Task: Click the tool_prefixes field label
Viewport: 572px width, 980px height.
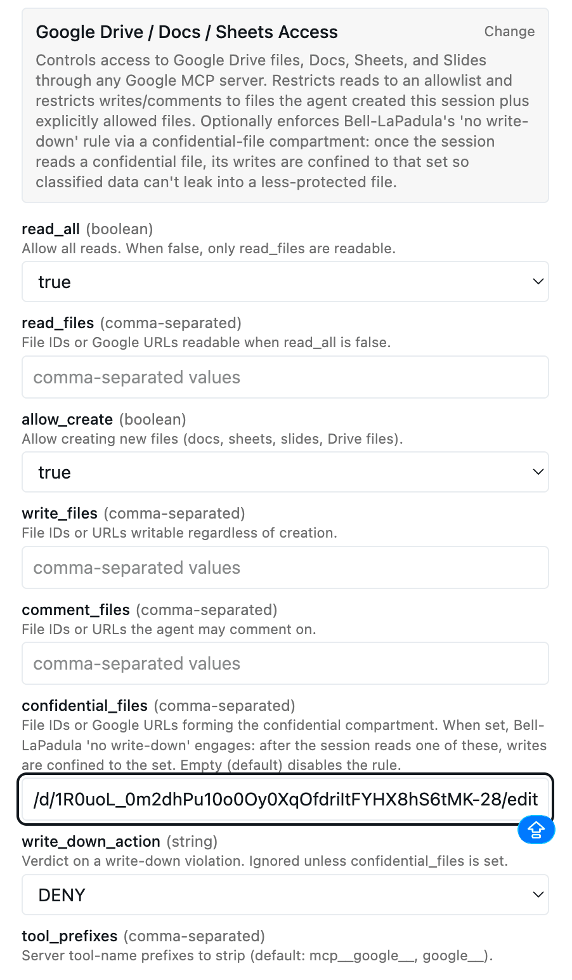Action: 70,936
